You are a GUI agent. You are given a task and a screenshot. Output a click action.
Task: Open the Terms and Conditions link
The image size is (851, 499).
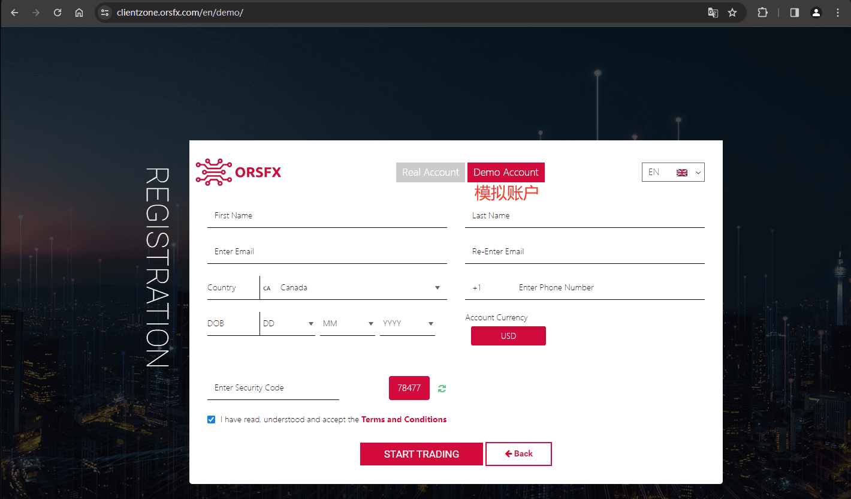[404, 419]
